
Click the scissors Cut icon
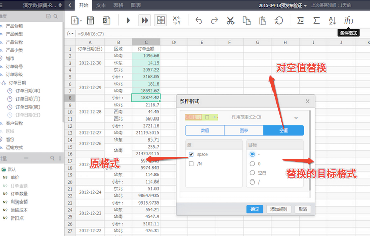point(230,21)
